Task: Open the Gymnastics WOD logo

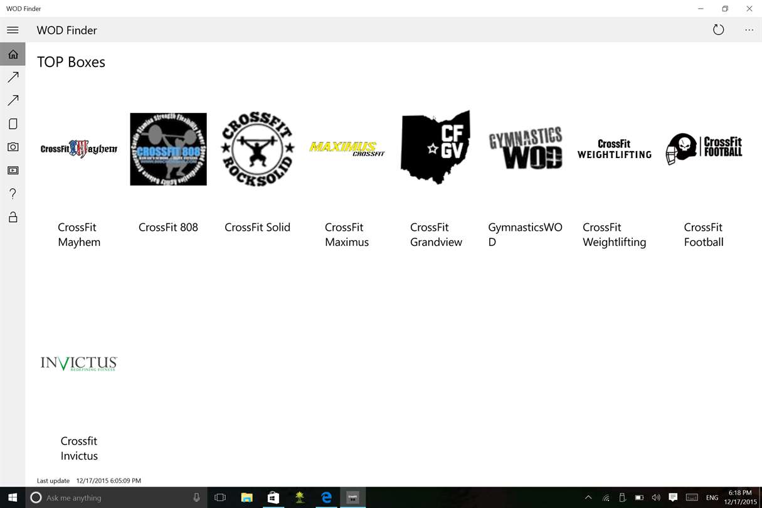Action: pos(525,149)
